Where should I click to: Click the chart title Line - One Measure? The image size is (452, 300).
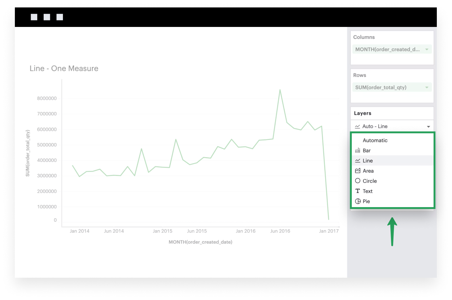click(x=64, y=68)
